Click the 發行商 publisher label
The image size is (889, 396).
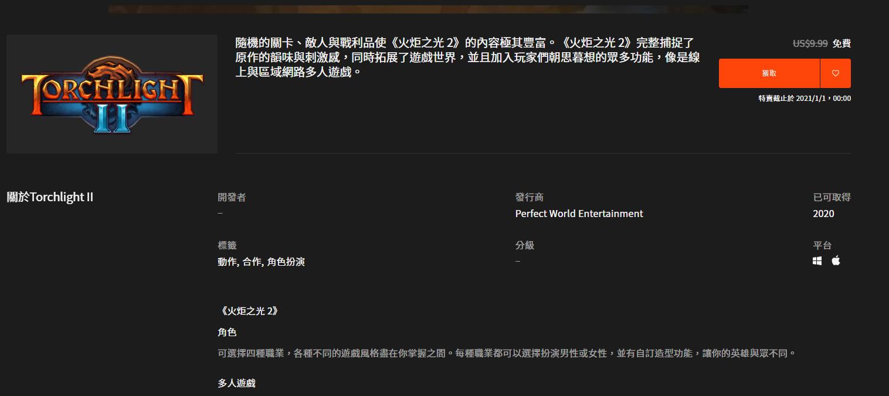pos(530,198)
